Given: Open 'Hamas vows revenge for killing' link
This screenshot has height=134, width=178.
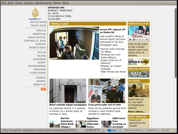Looking at the screenshot, I should [x=112, y=50].
